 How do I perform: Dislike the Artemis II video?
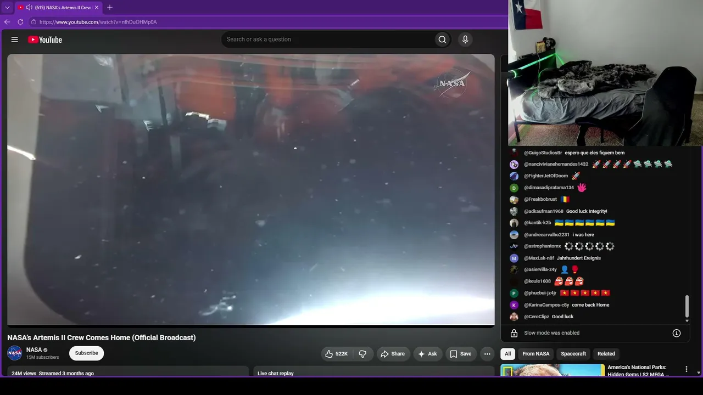pos(362,354)
